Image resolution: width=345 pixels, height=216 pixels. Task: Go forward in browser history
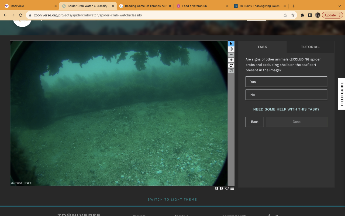point(13,15)
